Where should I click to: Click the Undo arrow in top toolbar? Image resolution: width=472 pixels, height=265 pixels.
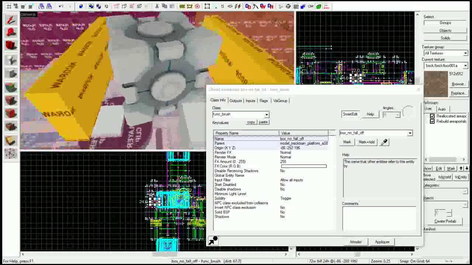click(x=61, y=6)
